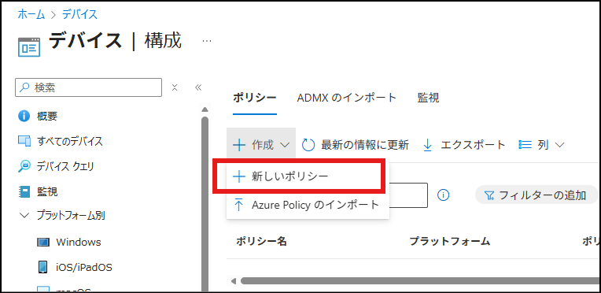Click the デバイス構成 page icon
The image size is (601, 293).
[x=29, y=46]
